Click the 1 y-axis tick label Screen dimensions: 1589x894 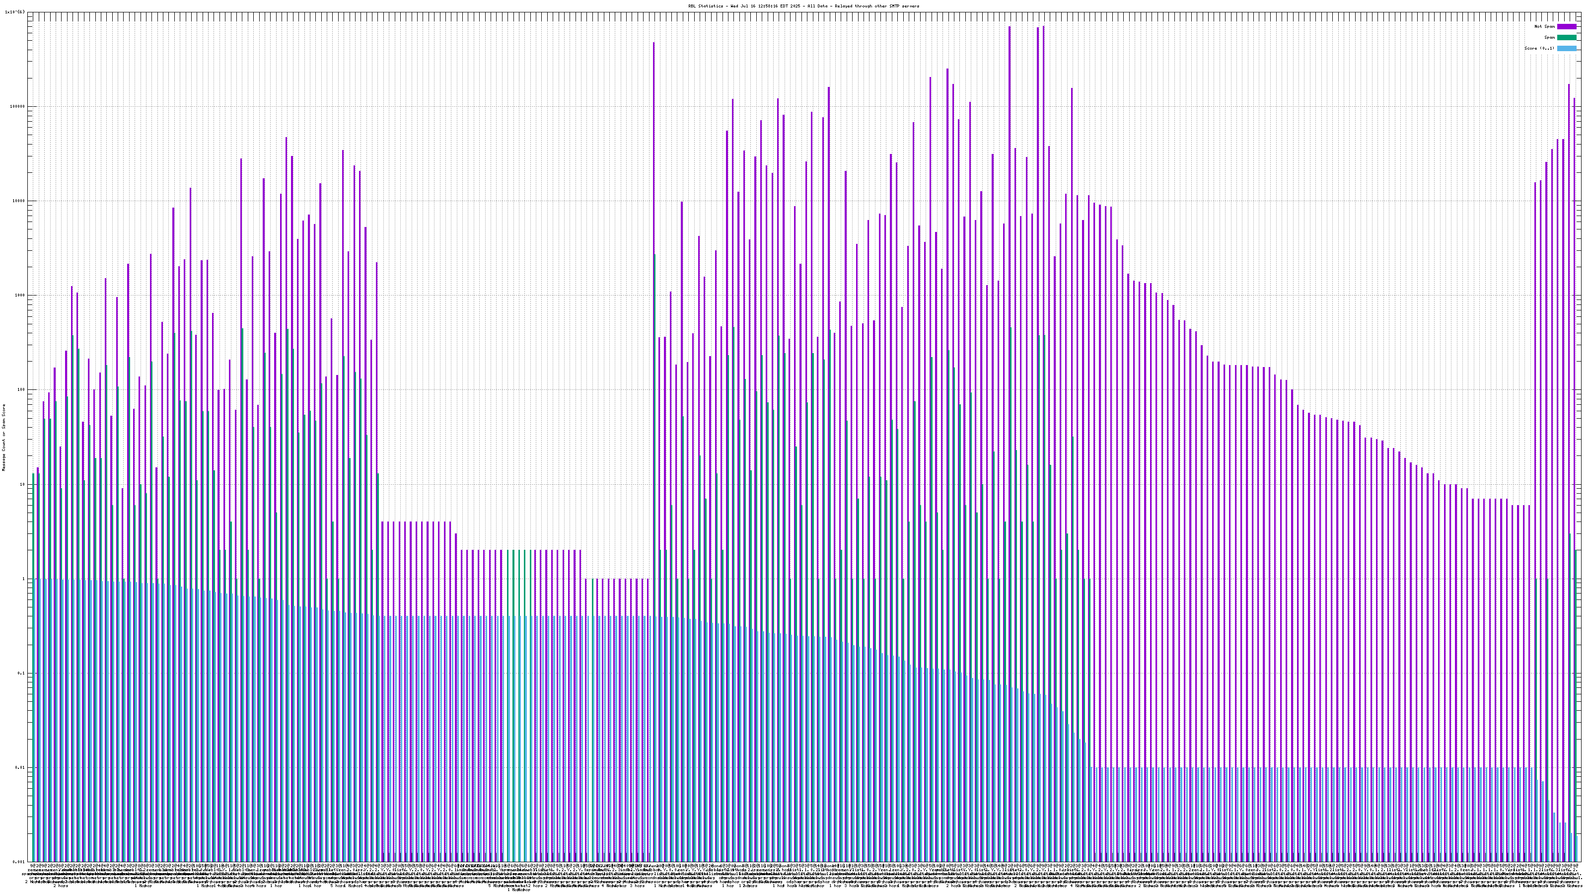[x=23, y=579]
